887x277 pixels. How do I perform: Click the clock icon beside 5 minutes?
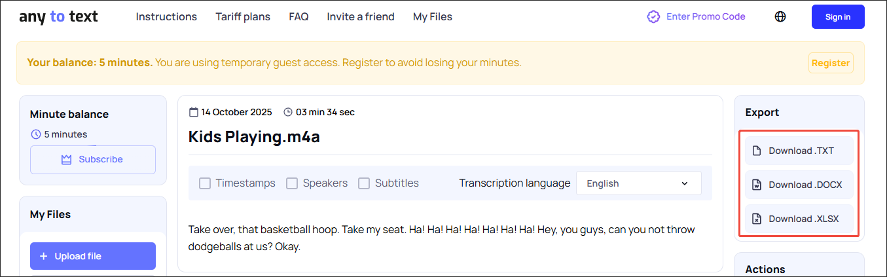(36, 134)
